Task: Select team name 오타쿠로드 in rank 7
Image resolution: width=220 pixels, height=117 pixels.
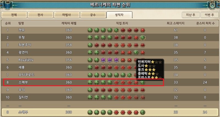Action: pos(26,75)
